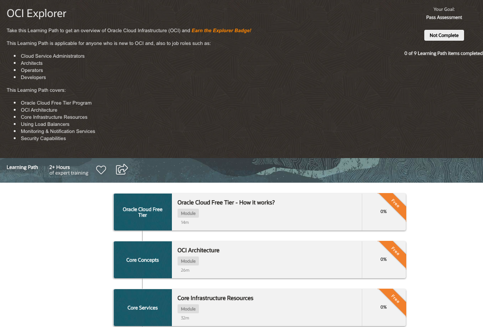Click 0% progress on OCI Architecture card
The height and width of the screenshot is (327, 483).
point(383,259)
